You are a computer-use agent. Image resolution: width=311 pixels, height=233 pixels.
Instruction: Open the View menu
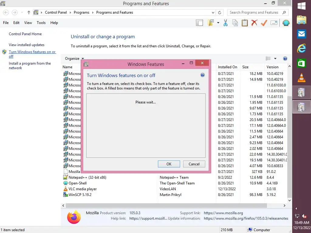28,23
